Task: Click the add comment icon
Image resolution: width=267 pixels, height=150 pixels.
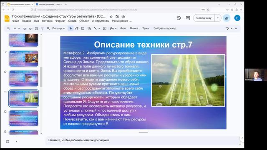Action: tap(105, 28)
